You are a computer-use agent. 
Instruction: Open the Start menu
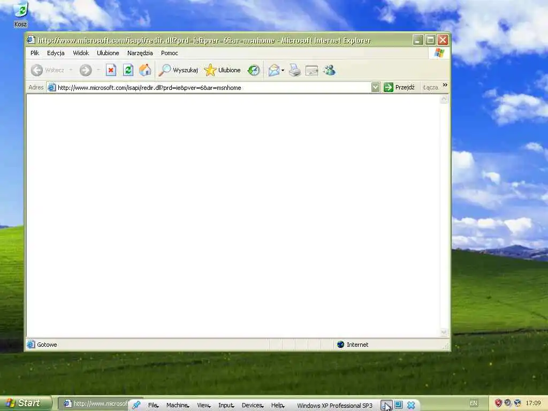[26, 403]
